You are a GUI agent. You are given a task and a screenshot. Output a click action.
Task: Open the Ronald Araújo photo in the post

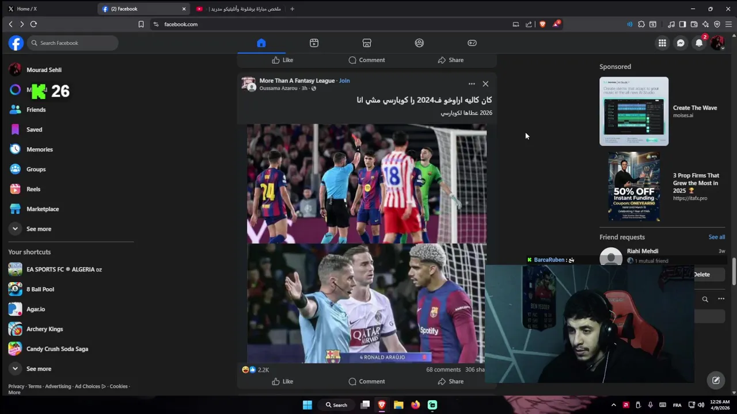tap(367, 304)
